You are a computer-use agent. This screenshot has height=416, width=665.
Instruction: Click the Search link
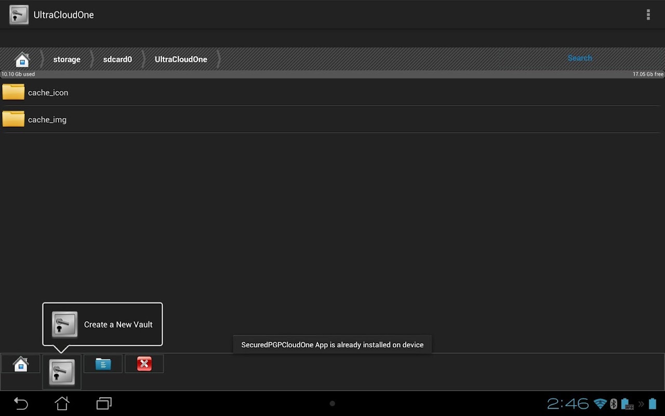tap(580, 58)
